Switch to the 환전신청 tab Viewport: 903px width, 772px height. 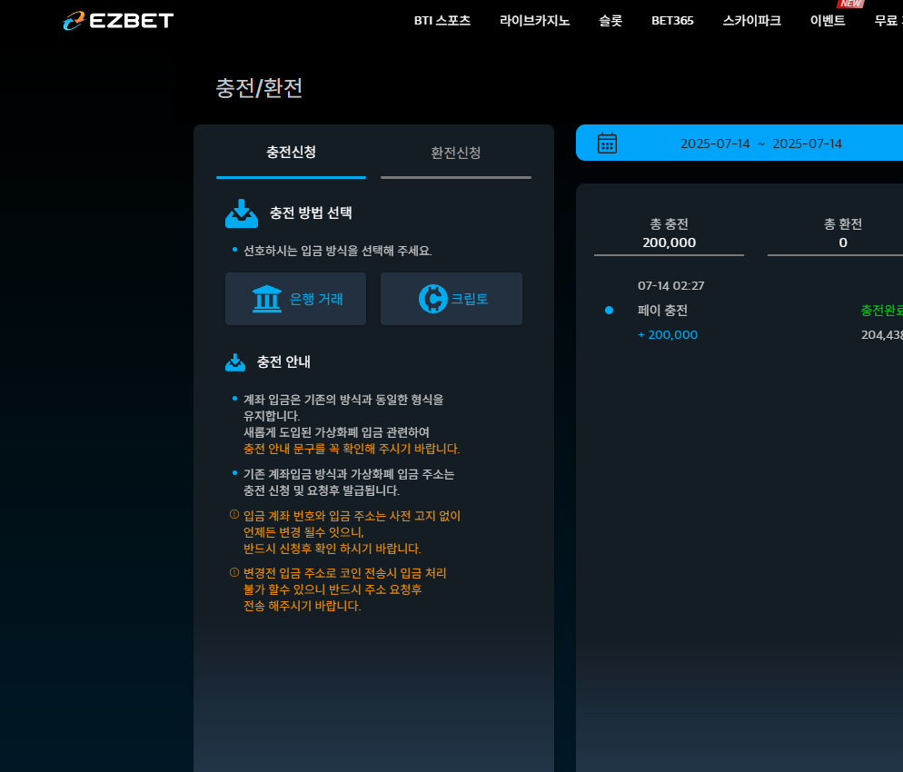pyautogui.click(x=455, y=153)
